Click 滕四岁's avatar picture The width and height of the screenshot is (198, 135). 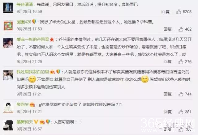[x=8, y=108]
